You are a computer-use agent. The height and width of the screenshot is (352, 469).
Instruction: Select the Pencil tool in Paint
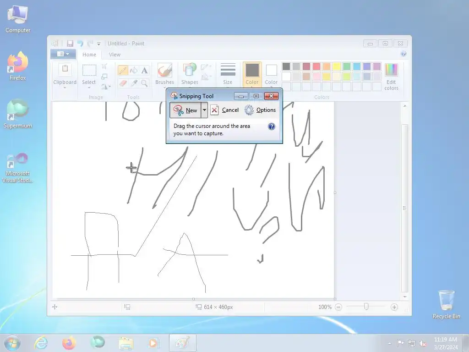tap(123, 70)
